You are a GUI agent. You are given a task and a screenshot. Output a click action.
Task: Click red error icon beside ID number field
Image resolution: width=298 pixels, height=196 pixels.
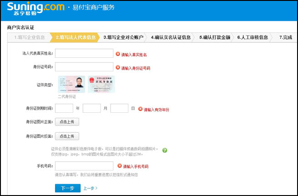tap(118, 67)
